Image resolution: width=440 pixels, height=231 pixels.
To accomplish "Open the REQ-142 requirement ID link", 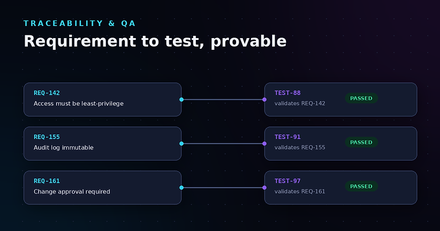I will pyautogui.click(x=47, y=93).
